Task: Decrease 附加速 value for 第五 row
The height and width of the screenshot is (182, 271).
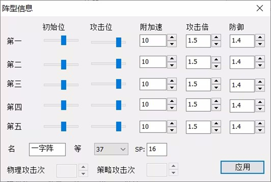Action: 172,130
